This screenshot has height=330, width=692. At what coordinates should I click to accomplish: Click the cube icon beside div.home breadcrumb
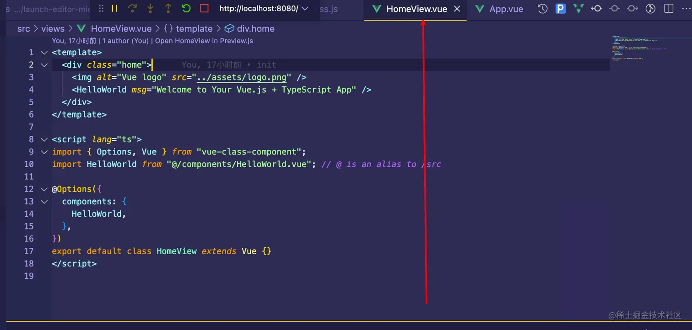click(229, 29)
